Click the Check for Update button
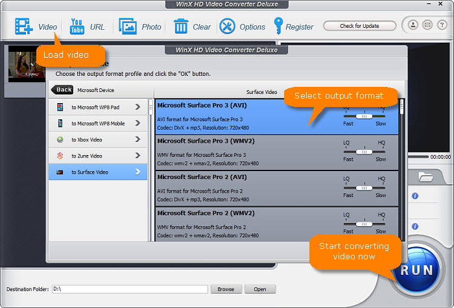The height and width of the screenshot is (308, 454). coord(359,26)
